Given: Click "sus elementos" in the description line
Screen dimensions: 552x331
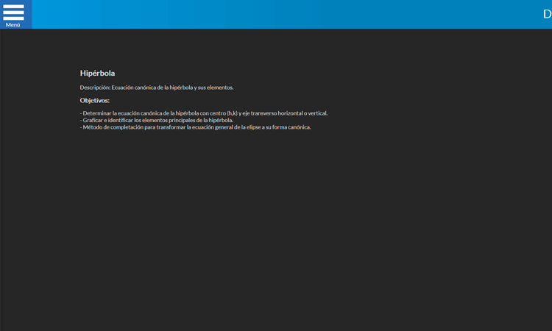Looking at the screenshot, I should click(x=216, y=88).
